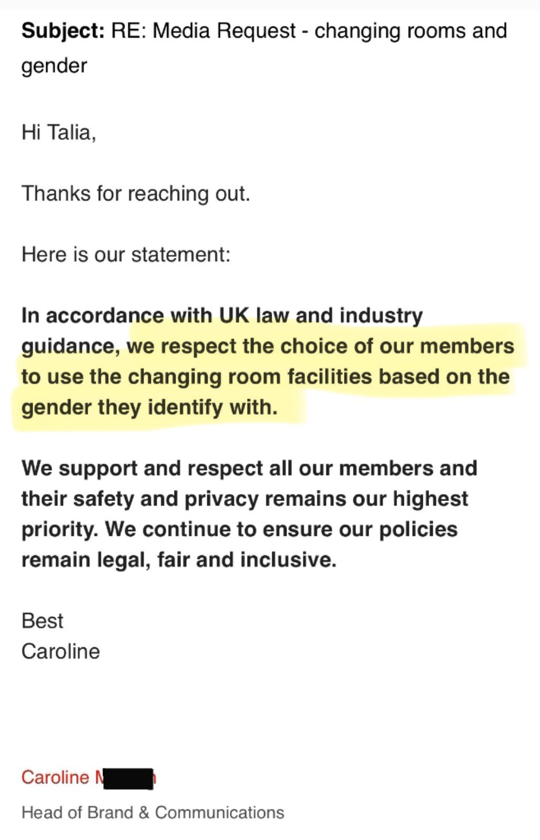Click the word "gender" in the subject line
The image size is (540, 840).
coord(54,66)
